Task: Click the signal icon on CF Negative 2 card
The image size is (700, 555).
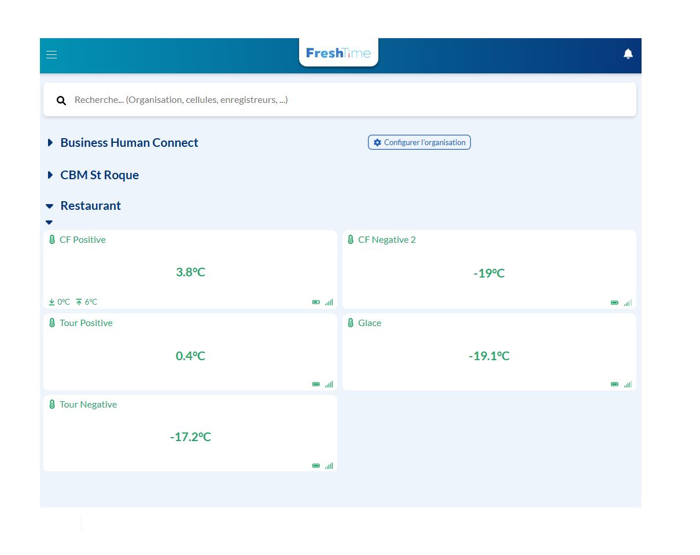Action: pyautogui.click(x=628, y=302)
